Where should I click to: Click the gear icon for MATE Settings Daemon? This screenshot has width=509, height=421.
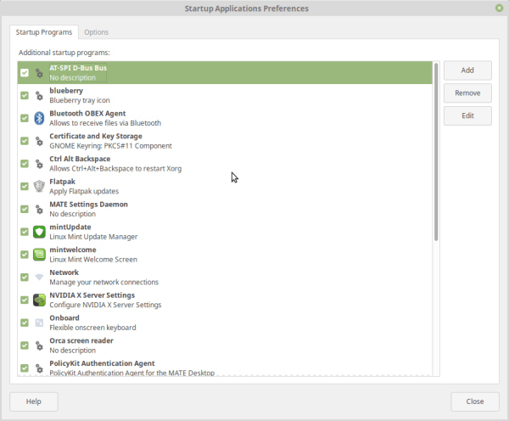(39, 209)
